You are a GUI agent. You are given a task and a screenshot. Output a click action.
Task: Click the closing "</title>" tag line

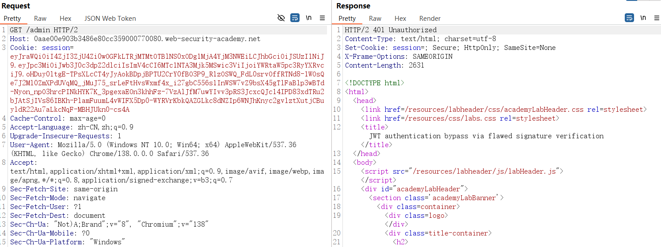point(376,145)
